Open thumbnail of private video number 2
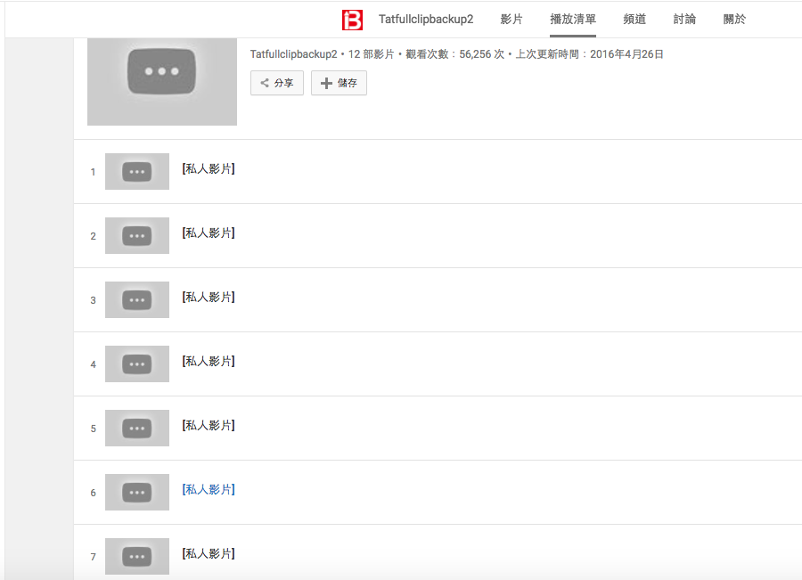 click(137, 236)
